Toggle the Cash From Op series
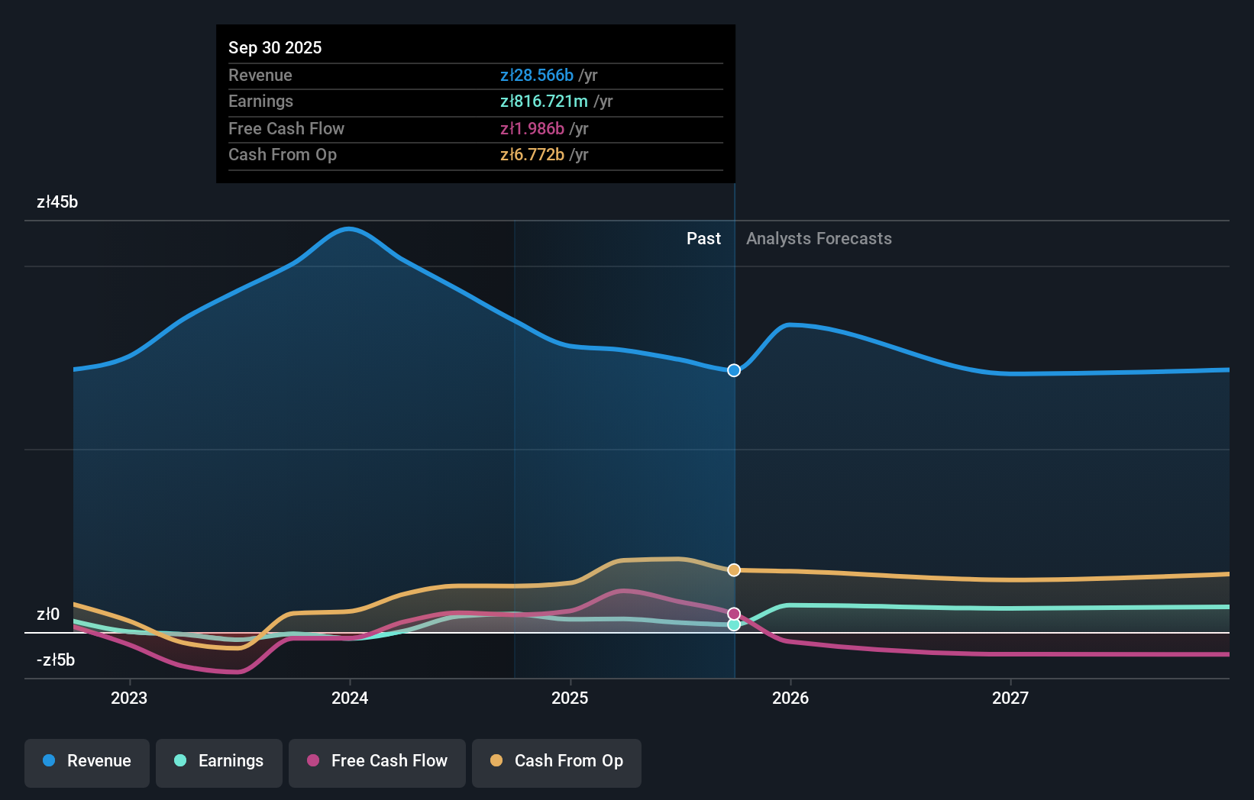The width and height of the screenshot is (1254, 800). pos(556,763)
